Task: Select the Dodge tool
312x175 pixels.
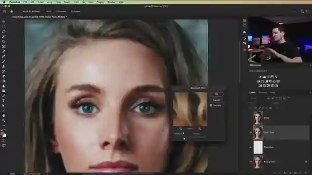Action: [x=3, y=91]
